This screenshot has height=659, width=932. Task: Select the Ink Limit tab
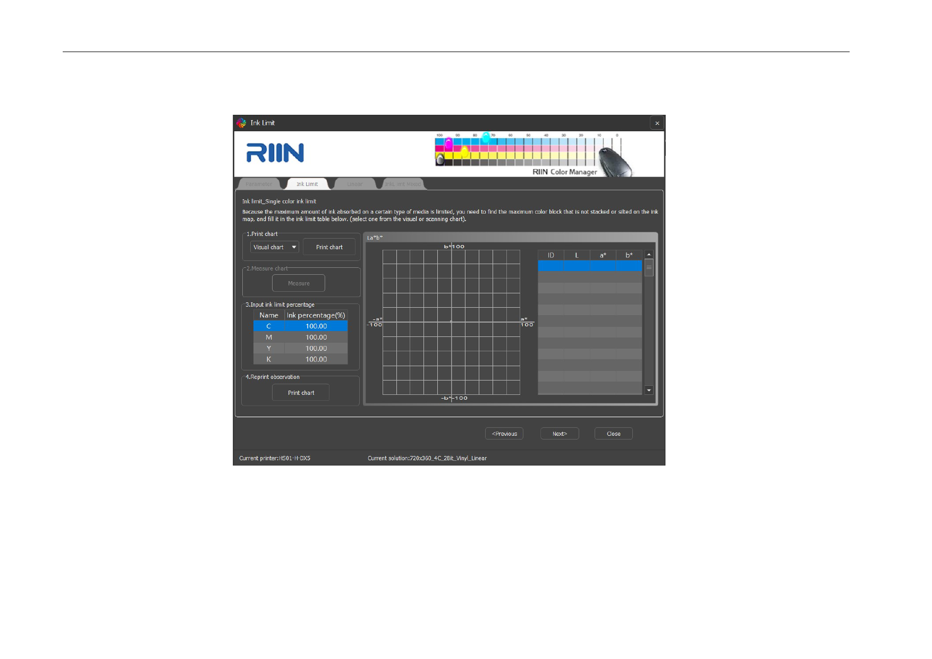(307, 184)
